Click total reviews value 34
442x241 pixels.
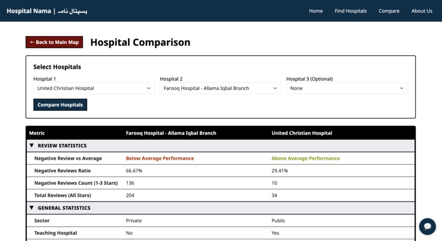click(x=274, y=196)
